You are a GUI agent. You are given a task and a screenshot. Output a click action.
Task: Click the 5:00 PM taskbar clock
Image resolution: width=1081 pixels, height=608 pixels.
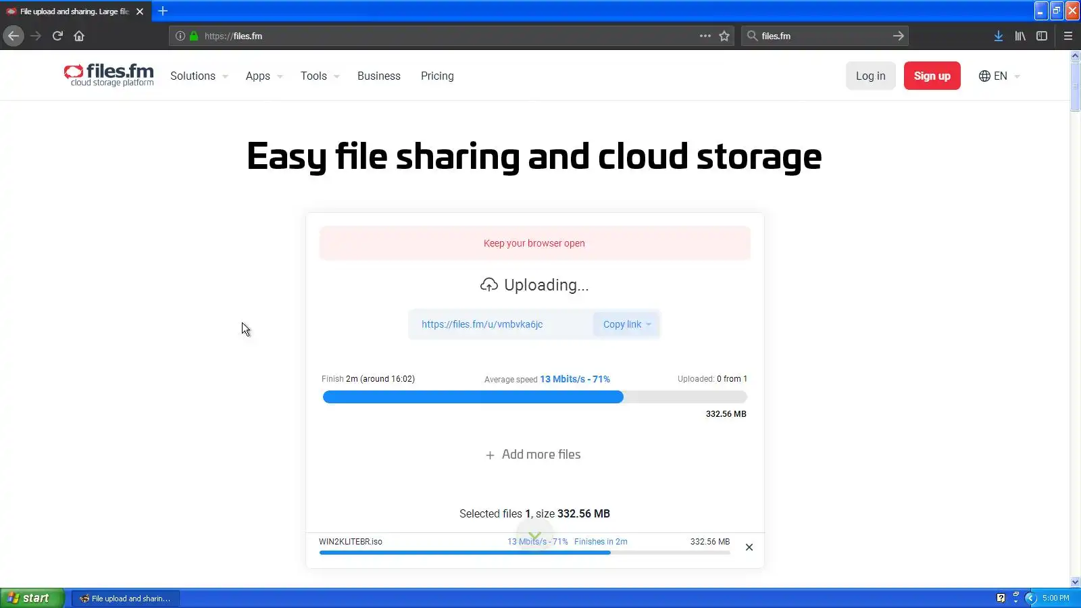coord(1056,598)
